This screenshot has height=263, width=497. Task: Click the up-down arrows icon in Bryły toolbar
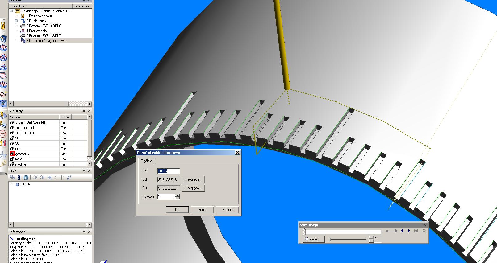coord(62,177)
